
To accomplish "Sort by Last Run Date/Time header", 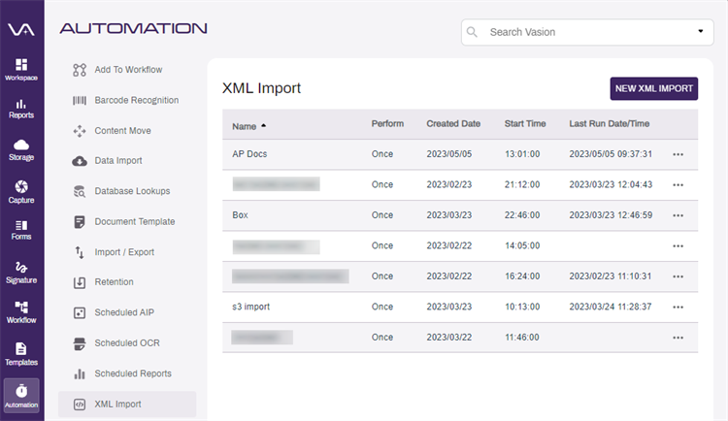I will (610, 123).
